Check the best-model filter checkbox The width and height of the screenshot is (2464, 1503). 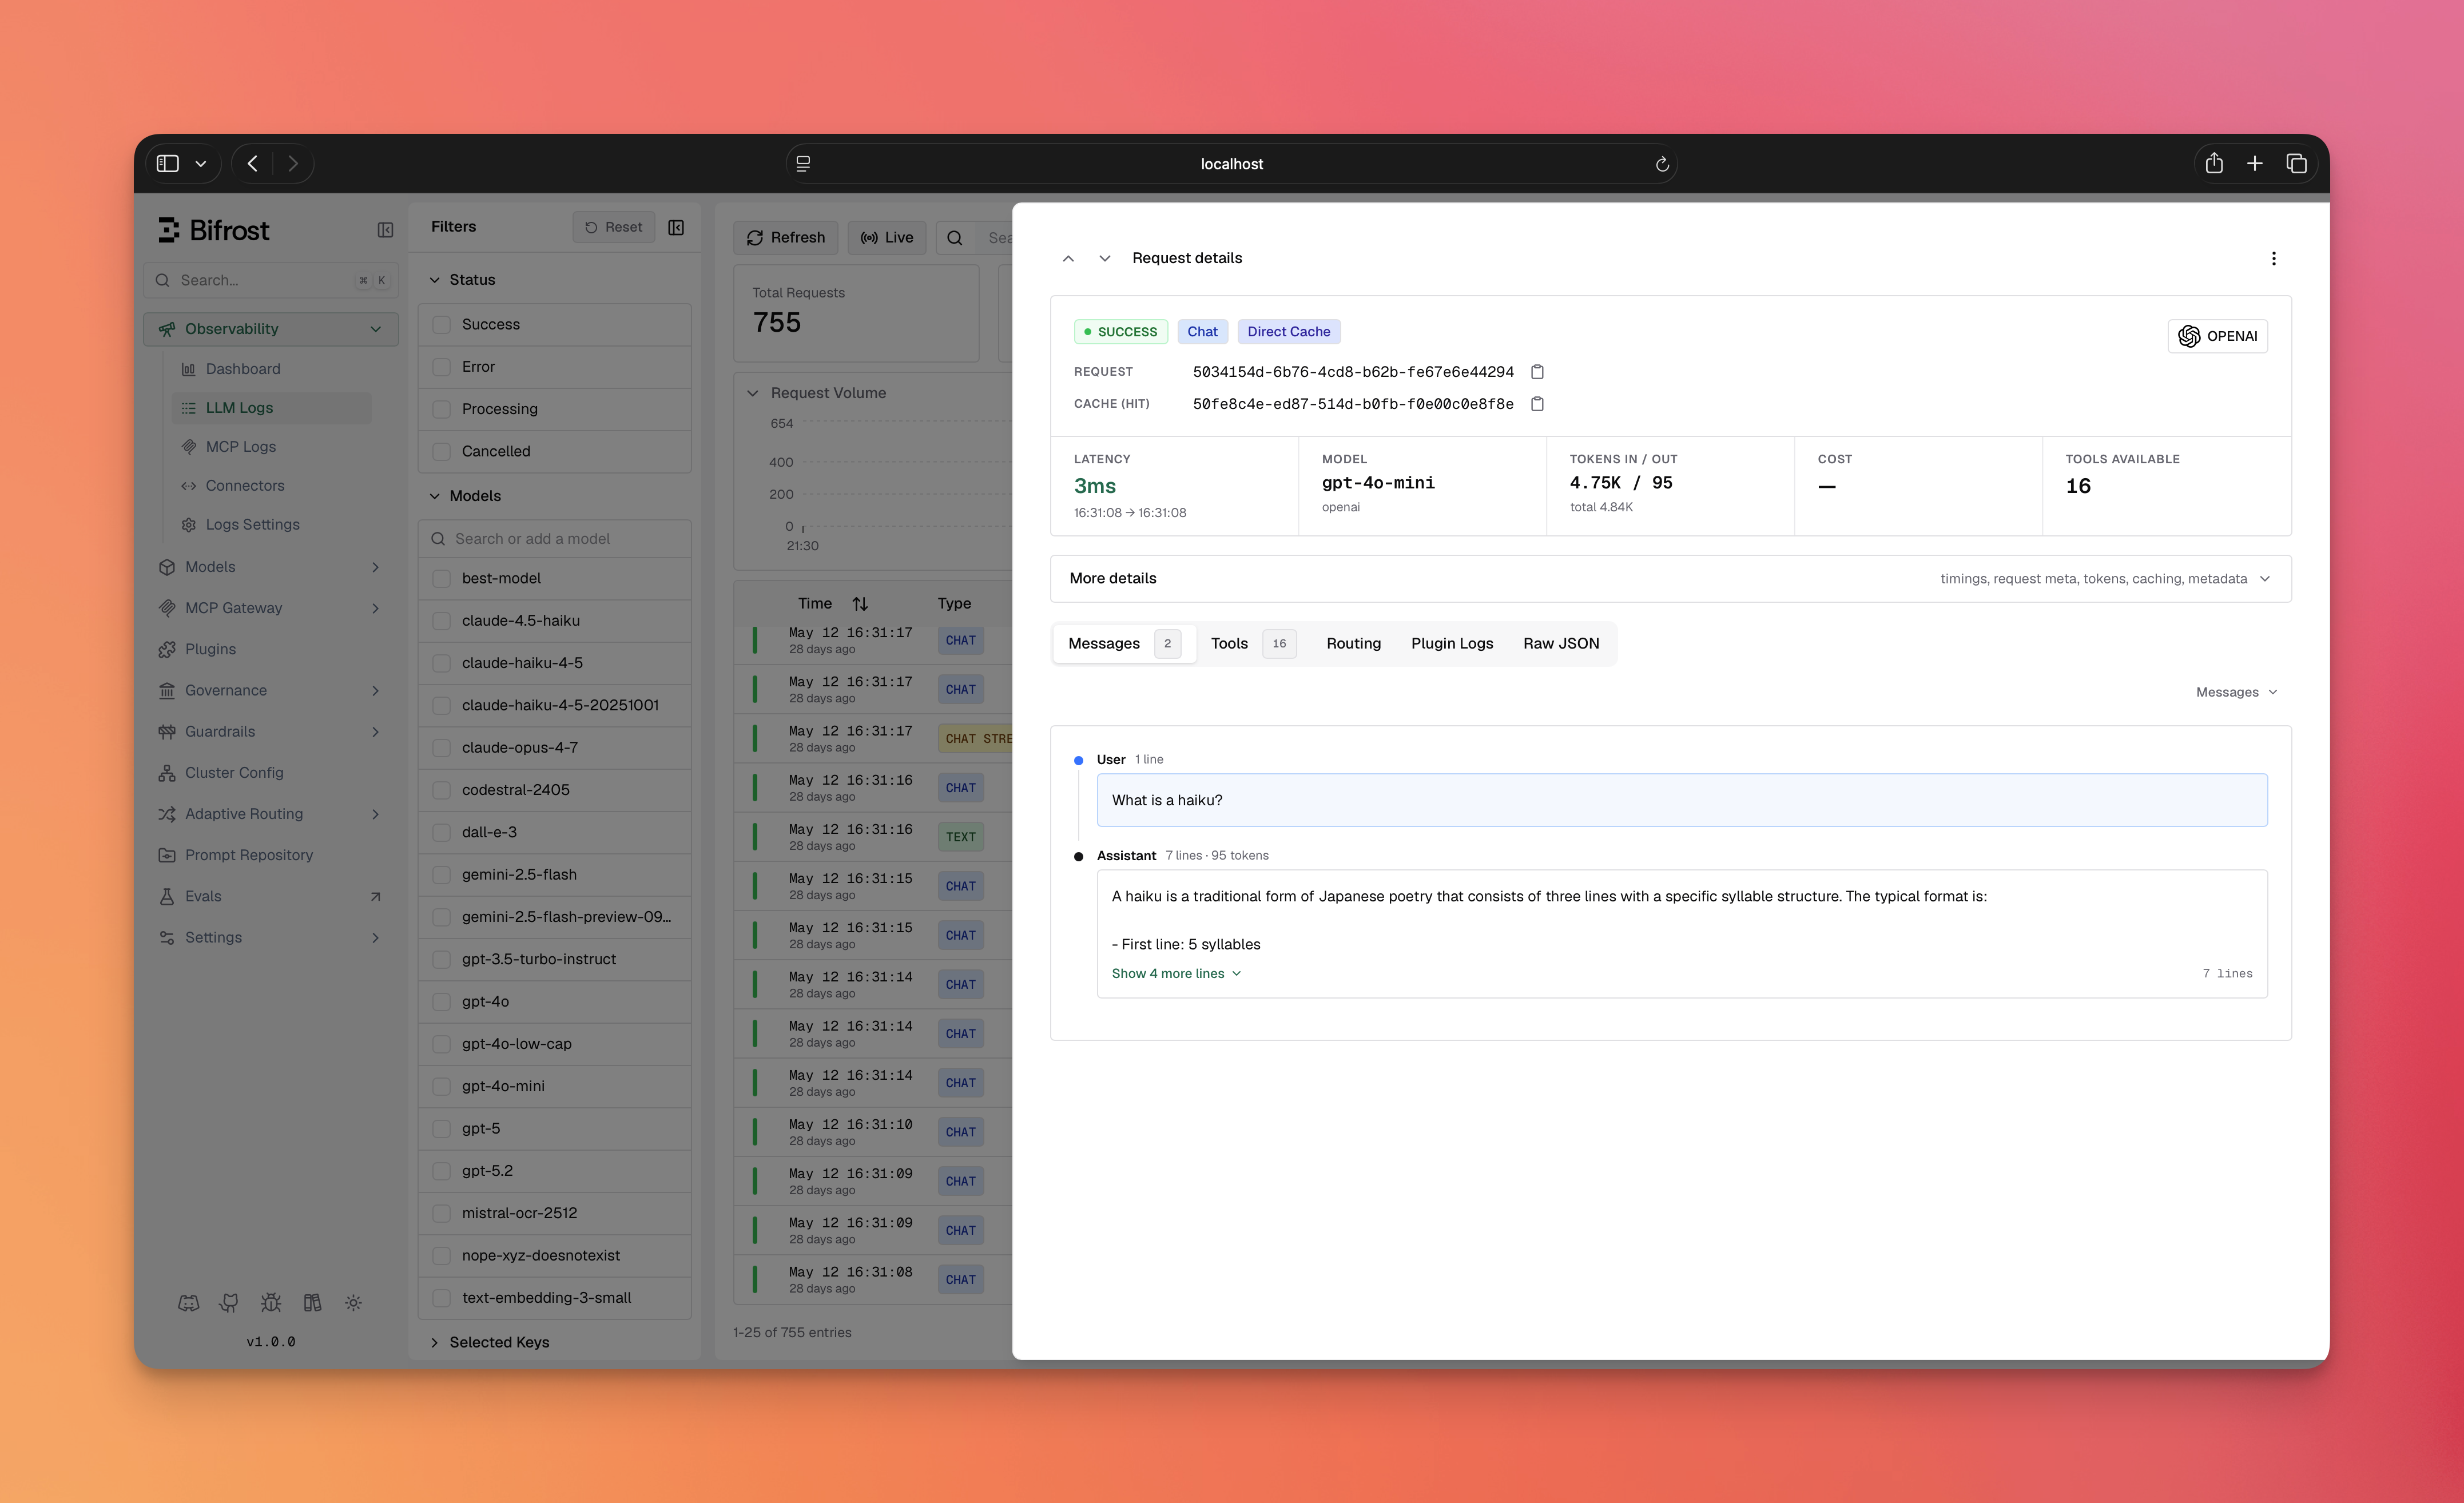(441, 578)
